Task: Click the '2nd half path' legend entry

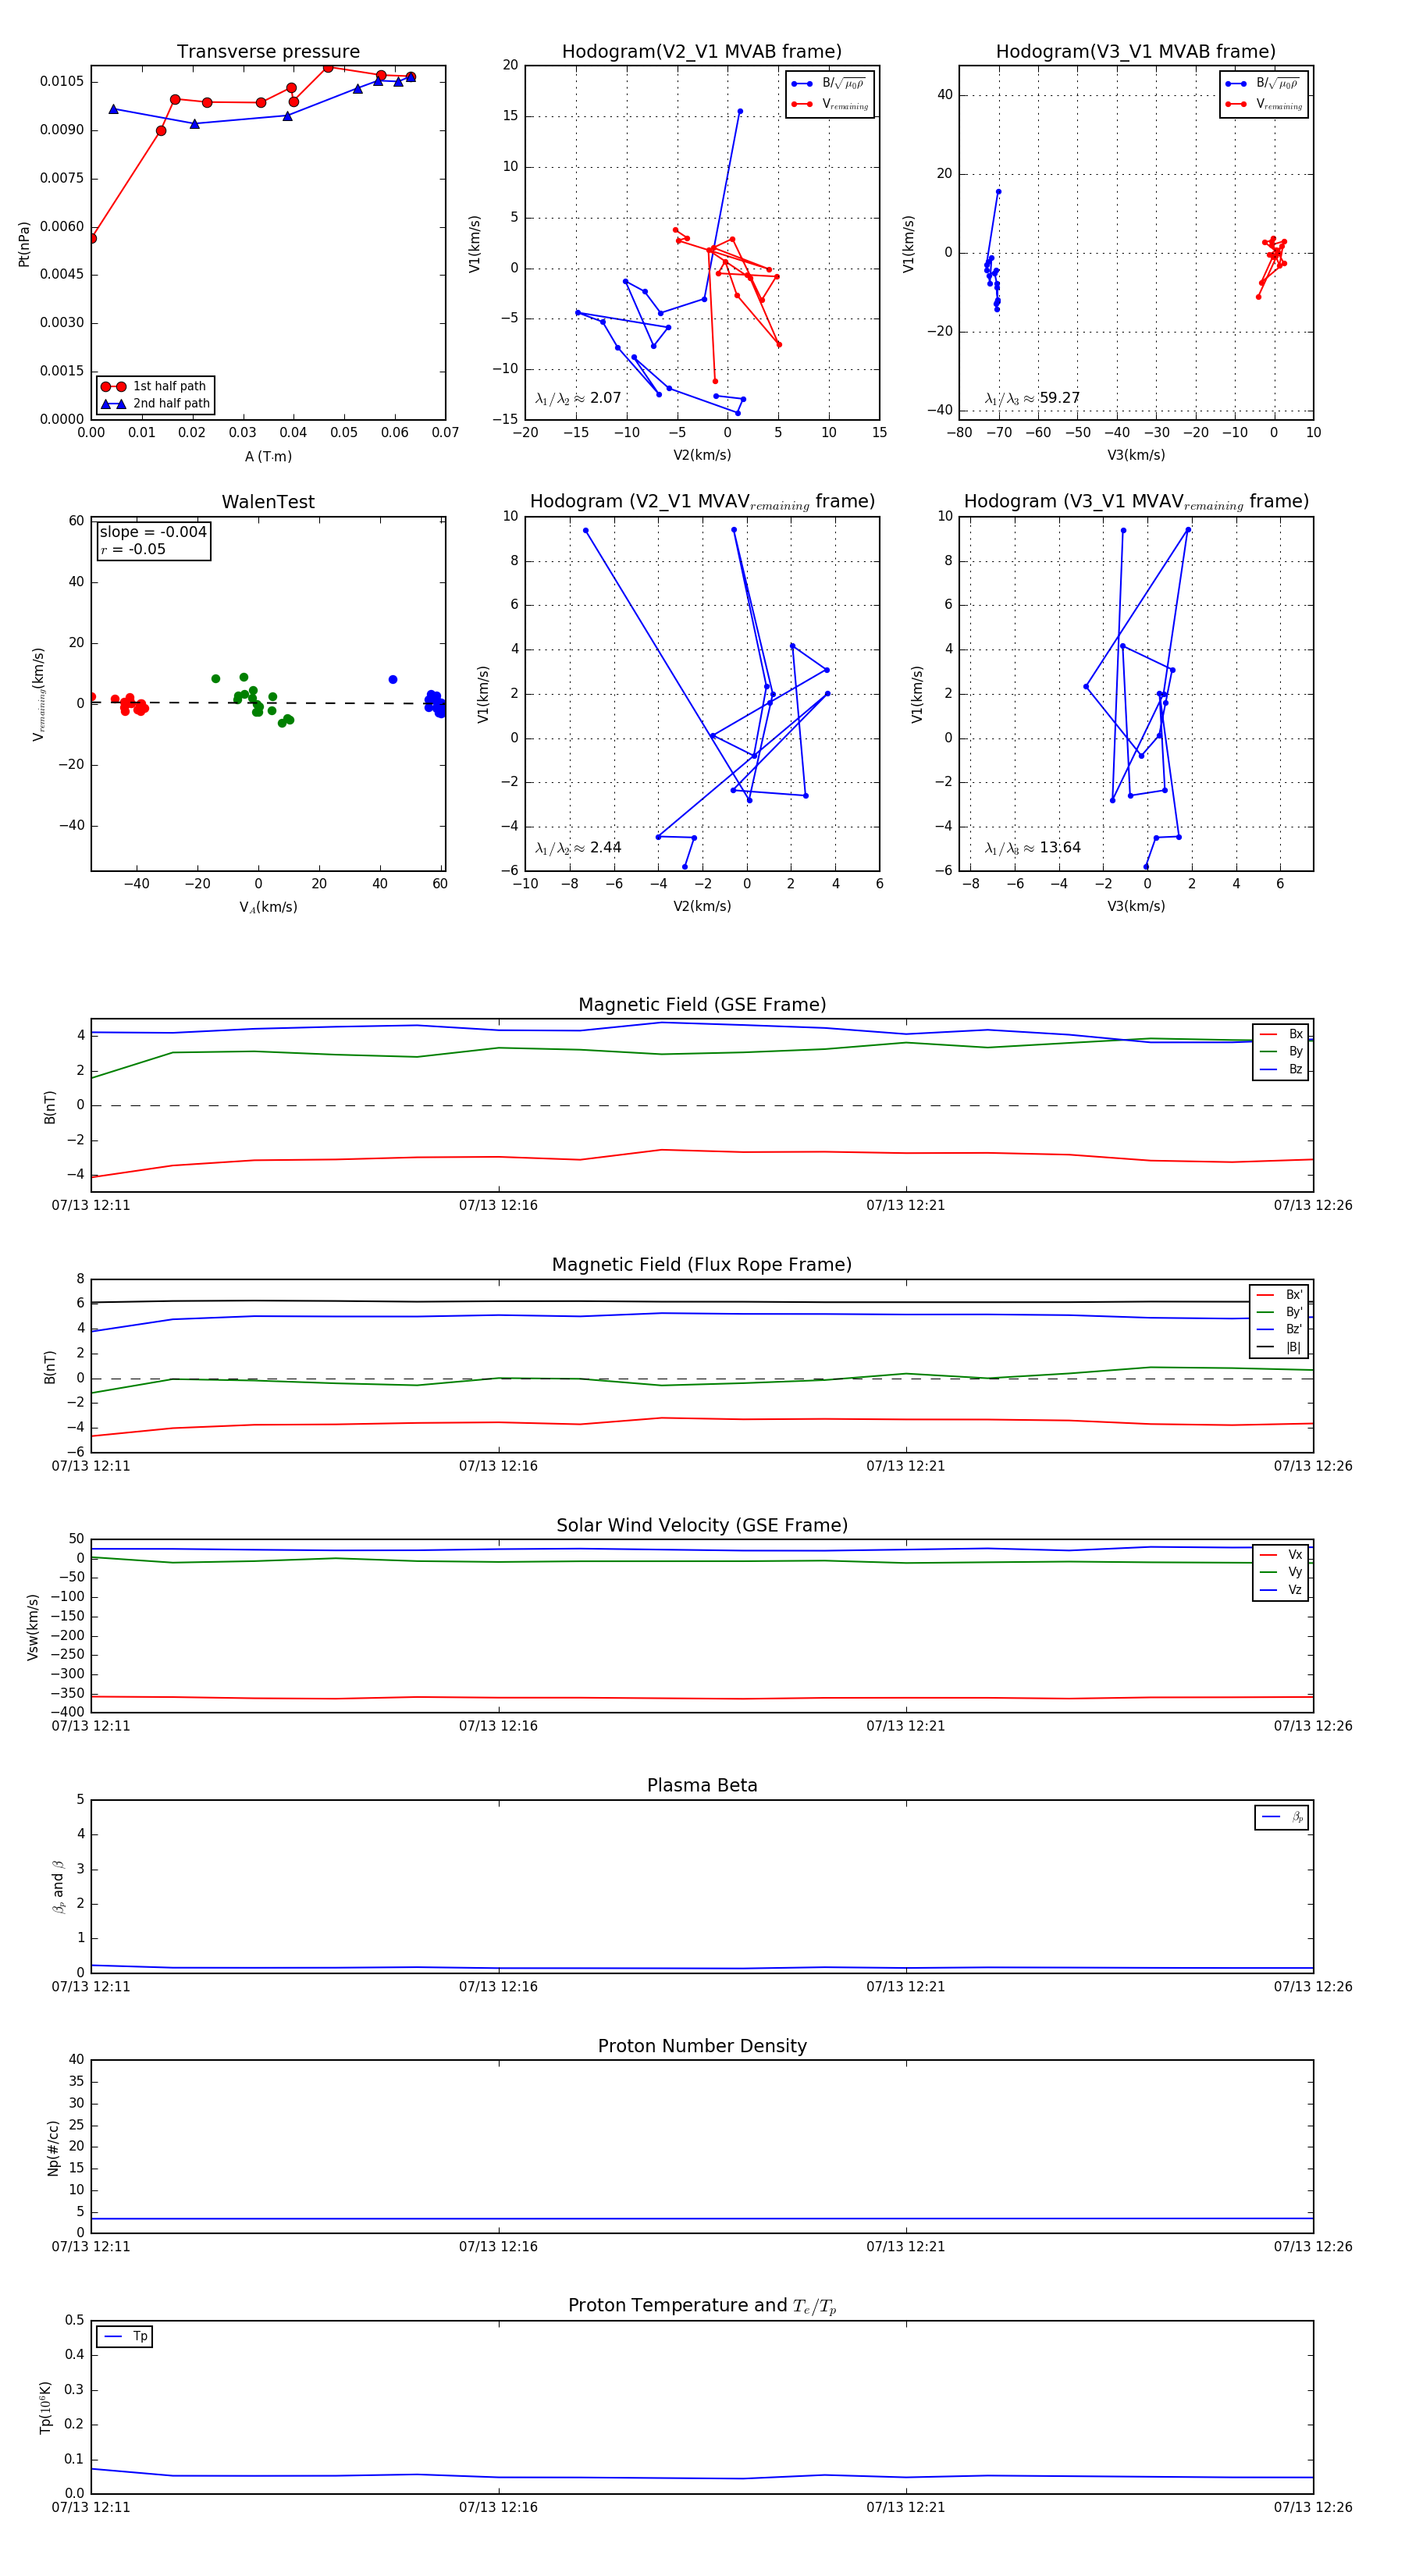Action: click(x=155, y=404)
